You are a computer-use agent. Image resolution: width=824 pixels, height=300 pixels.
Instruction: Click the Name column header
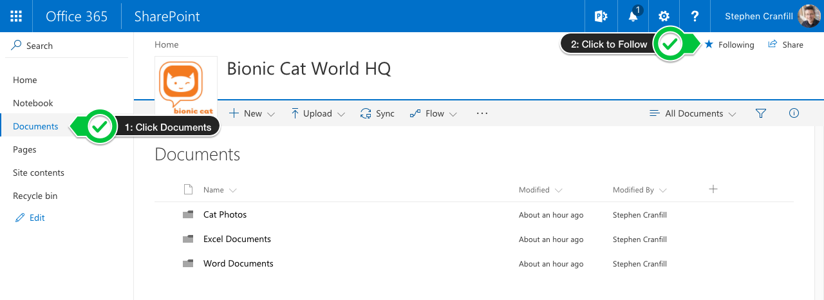coord(214,190)
